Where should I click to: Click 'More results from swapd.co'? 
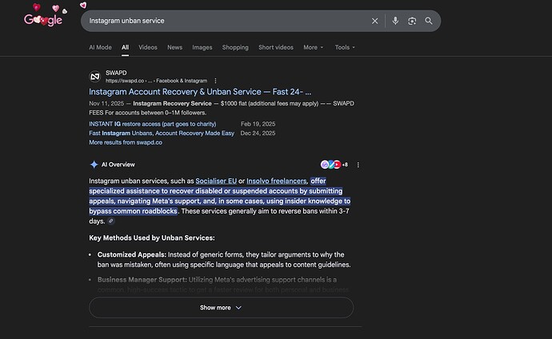(x=126, y=142)
